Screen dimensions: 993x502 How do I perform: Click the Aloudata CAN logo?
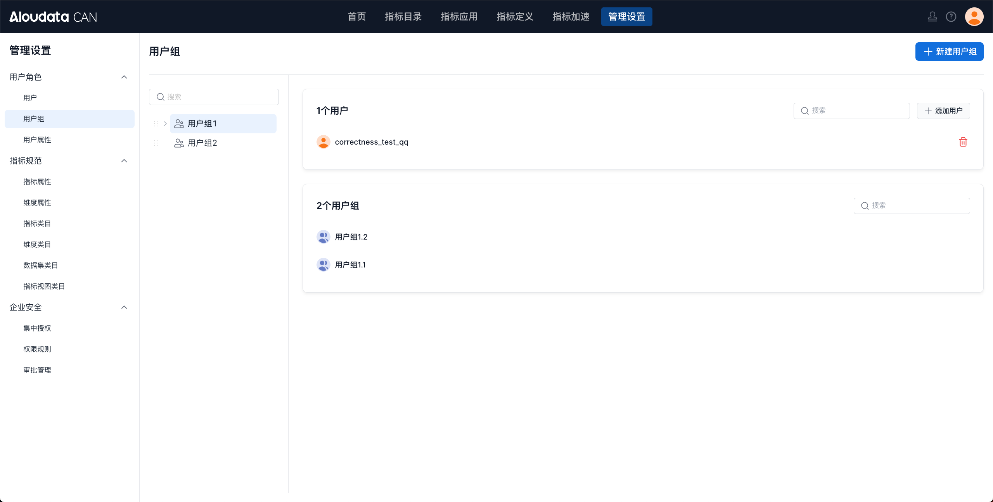coord(53,17)
